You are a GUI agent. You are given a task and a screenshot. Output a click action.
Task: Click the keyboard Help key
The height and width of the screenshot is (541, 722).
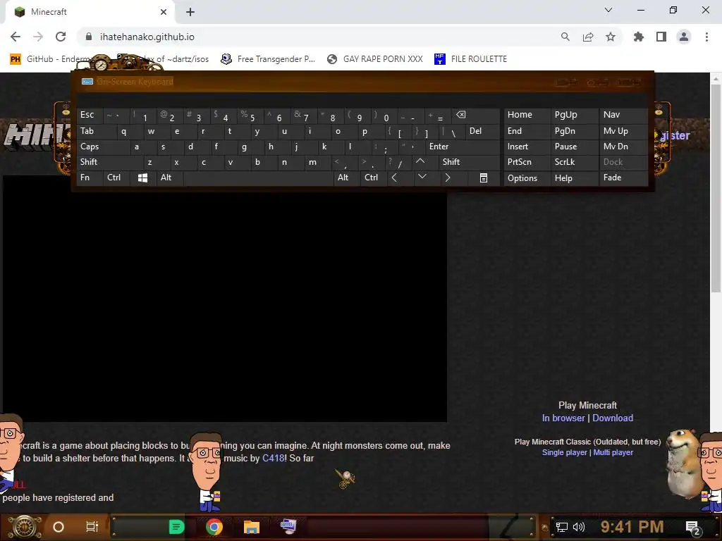pos(574,178)
